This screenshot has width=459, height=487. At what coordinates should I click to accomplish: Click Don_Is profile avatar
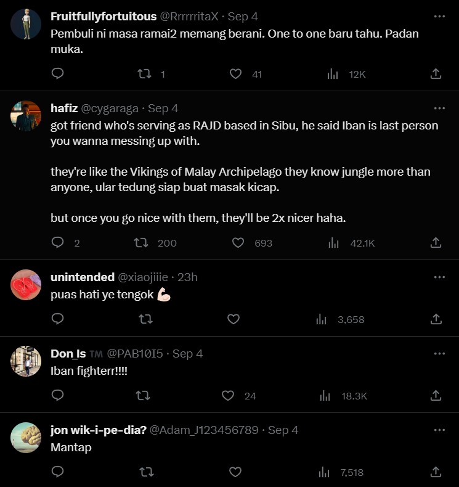pos(26,362)
